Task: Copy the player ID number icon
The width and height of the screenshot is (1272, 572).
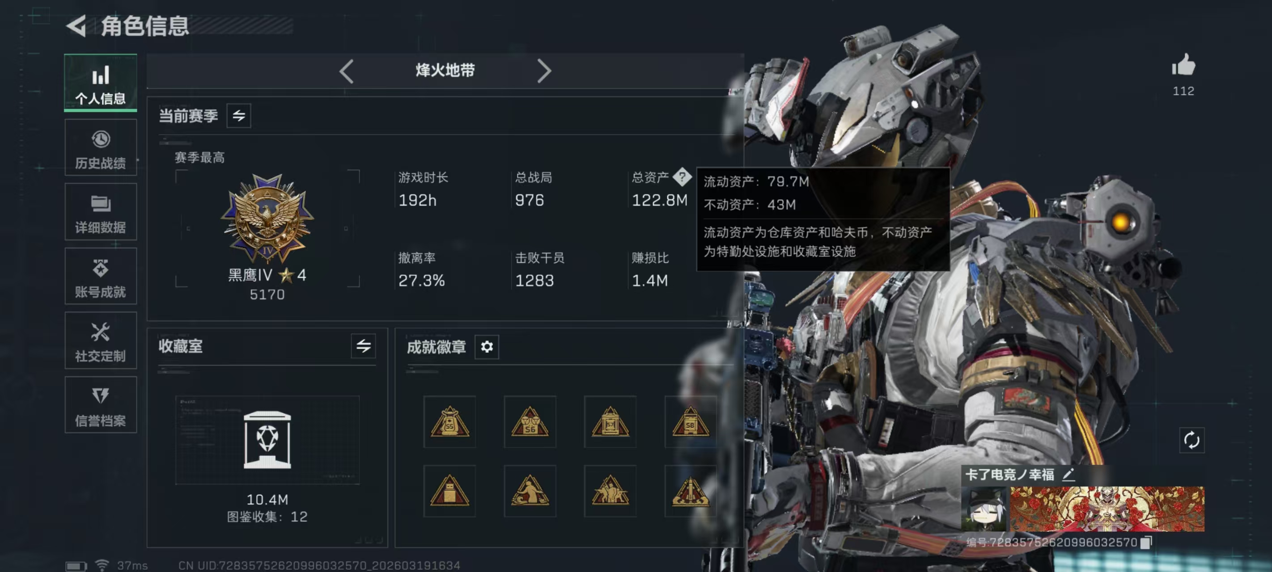Action: point(1146,542)
